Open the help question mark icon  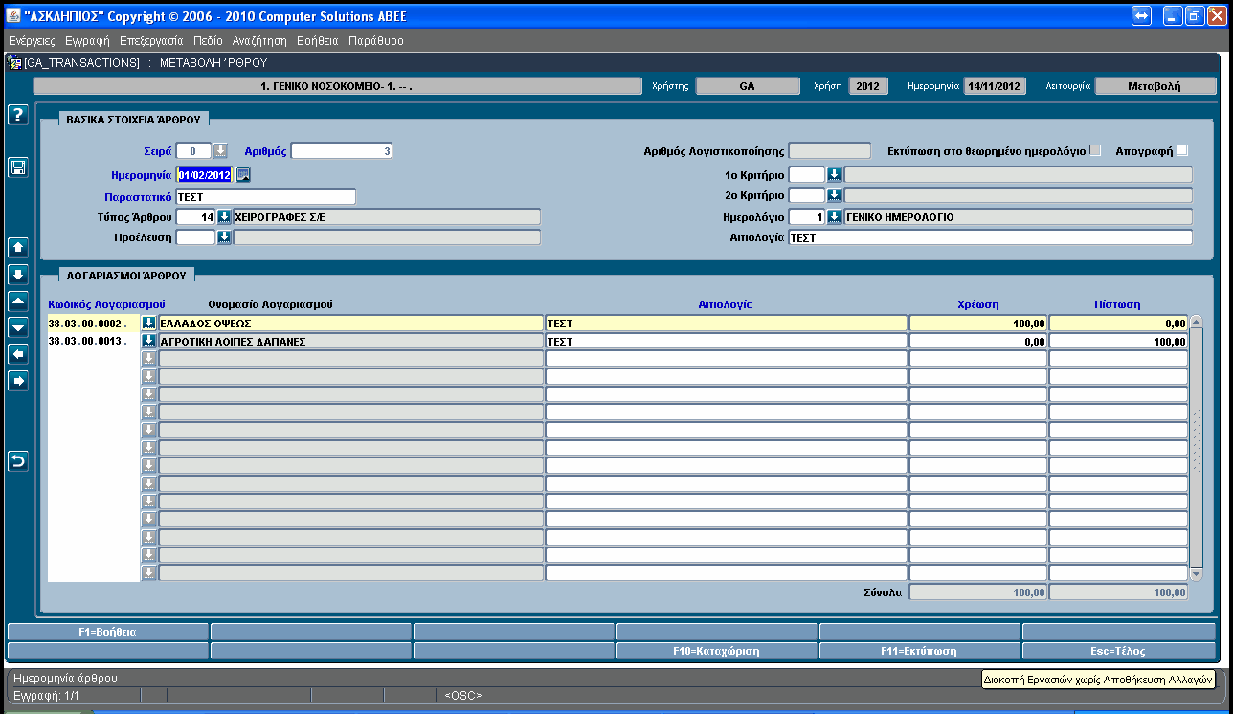(x=17, y=115)
